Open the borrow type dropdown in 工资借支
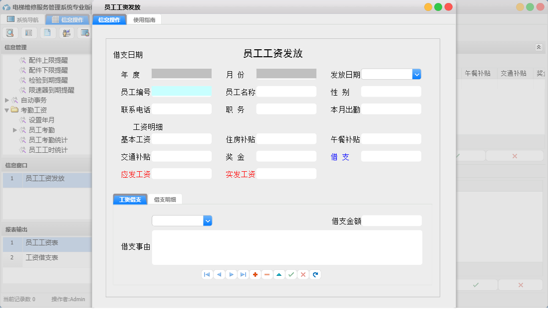The height and width of the screenshot is (336, 548). coord(208,221)
